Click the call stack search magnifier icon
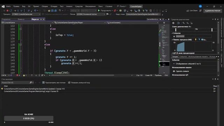Image resolution: width=224 pixels, height=126 pixels. pos(31,83)
